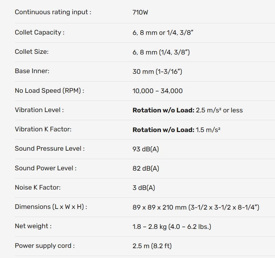Click the "6, 8 mm or 1/4, 3/8″" value

pyautogui.click(x=163, y=33)
